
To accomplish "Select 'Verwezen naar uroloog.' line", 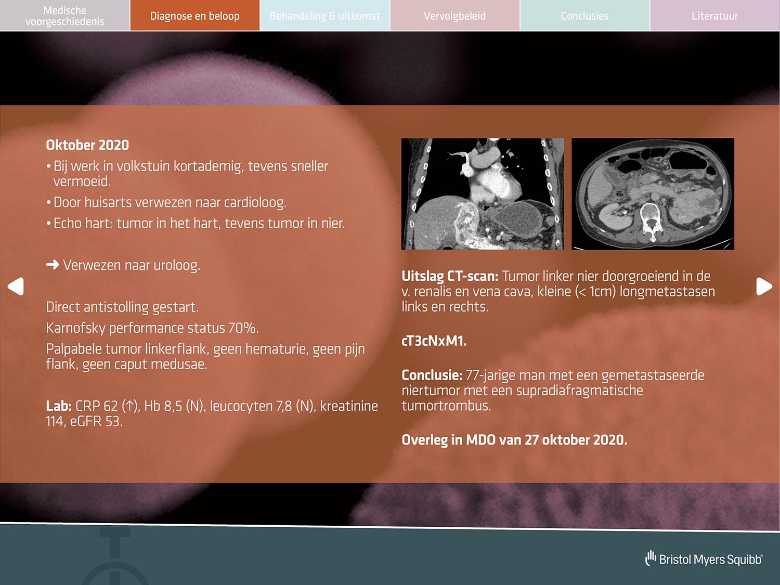I will 132,265.
